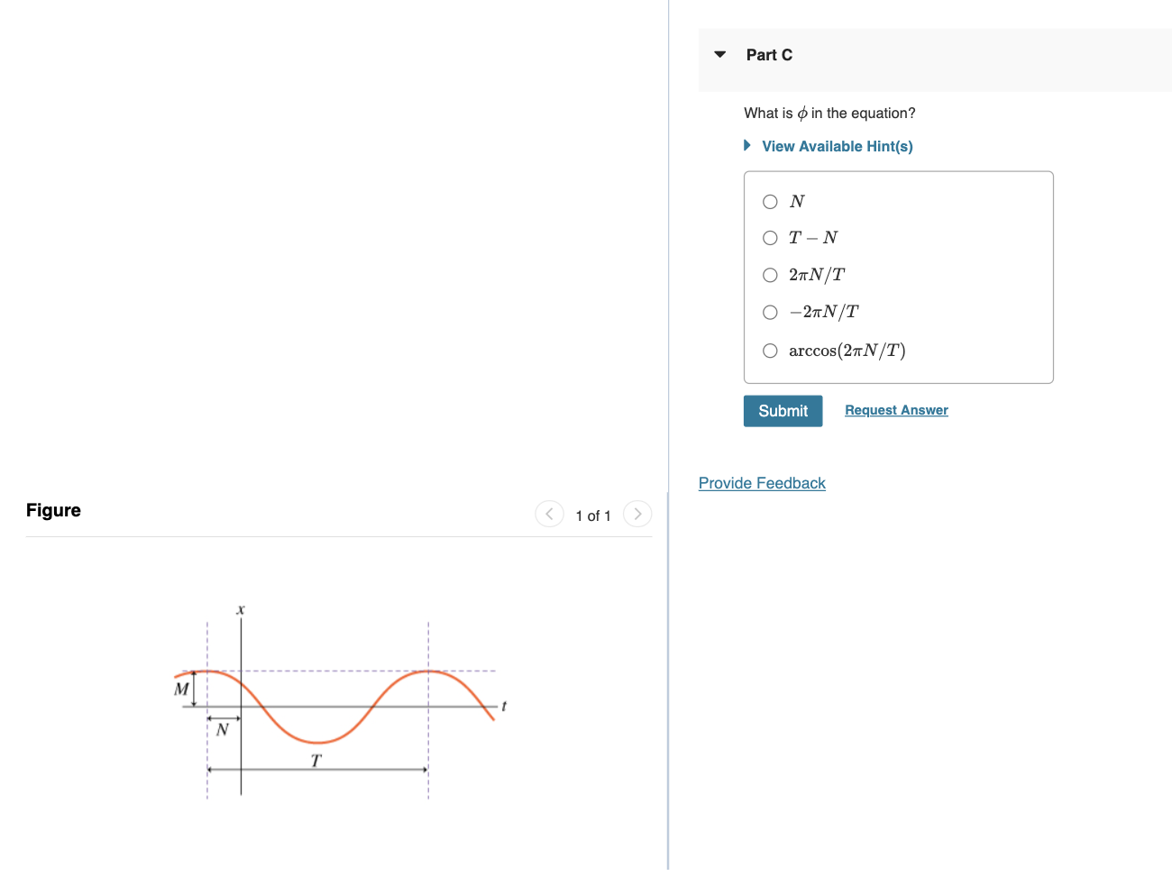Click the Figure section heading
This screenshot has height=876, width=1172.
[53, 510]
